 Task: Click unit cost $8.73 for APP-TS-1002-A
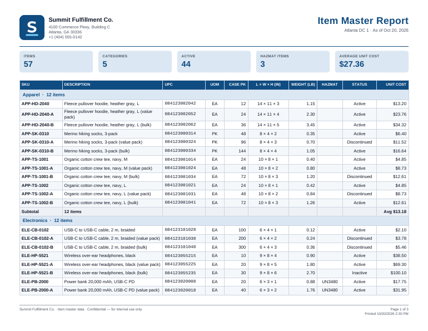point(401,194)
